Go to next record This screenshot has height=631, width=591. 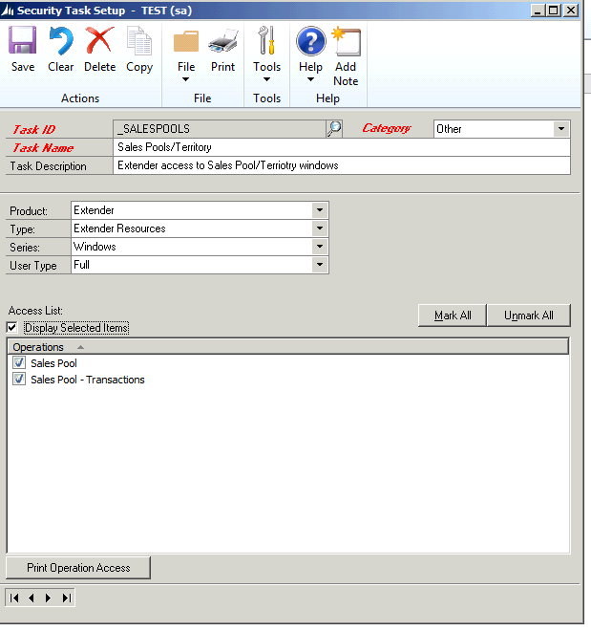tap(48, 598)
